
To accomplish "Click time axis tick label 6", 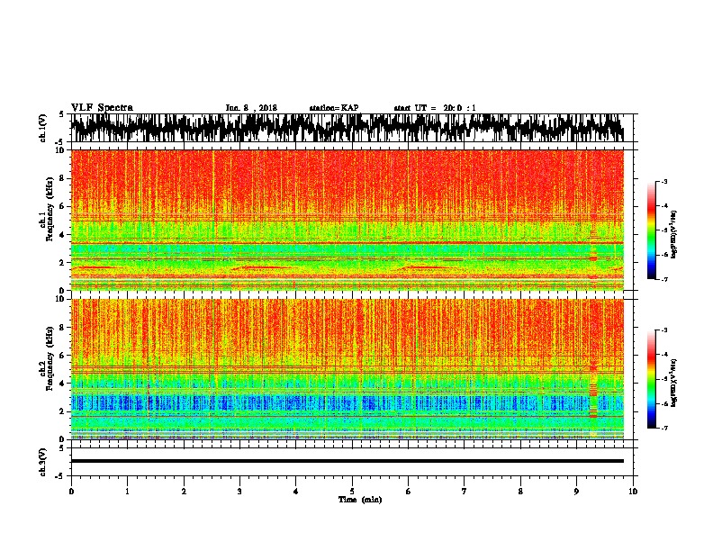I will coord(408,492).
